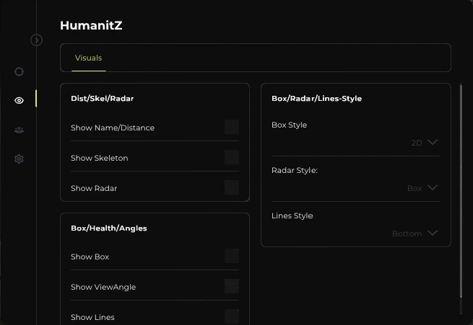Click the Show Box label
473x325 pixels.
click(90, 257)
